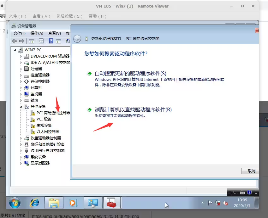Screen dimensions: 268x218
Task: Click the properties toolbar icon
Action: point(41,41)
